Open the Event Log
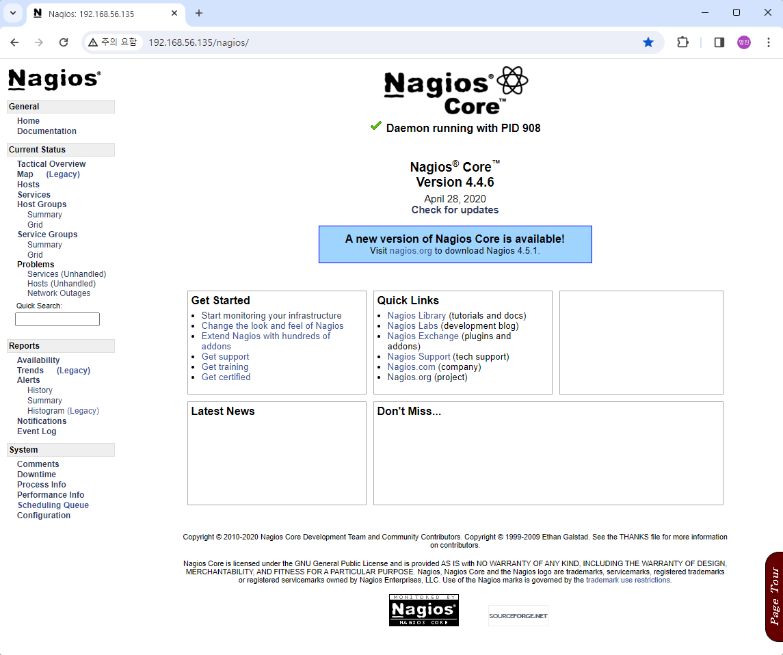 [x=36, y=431]
